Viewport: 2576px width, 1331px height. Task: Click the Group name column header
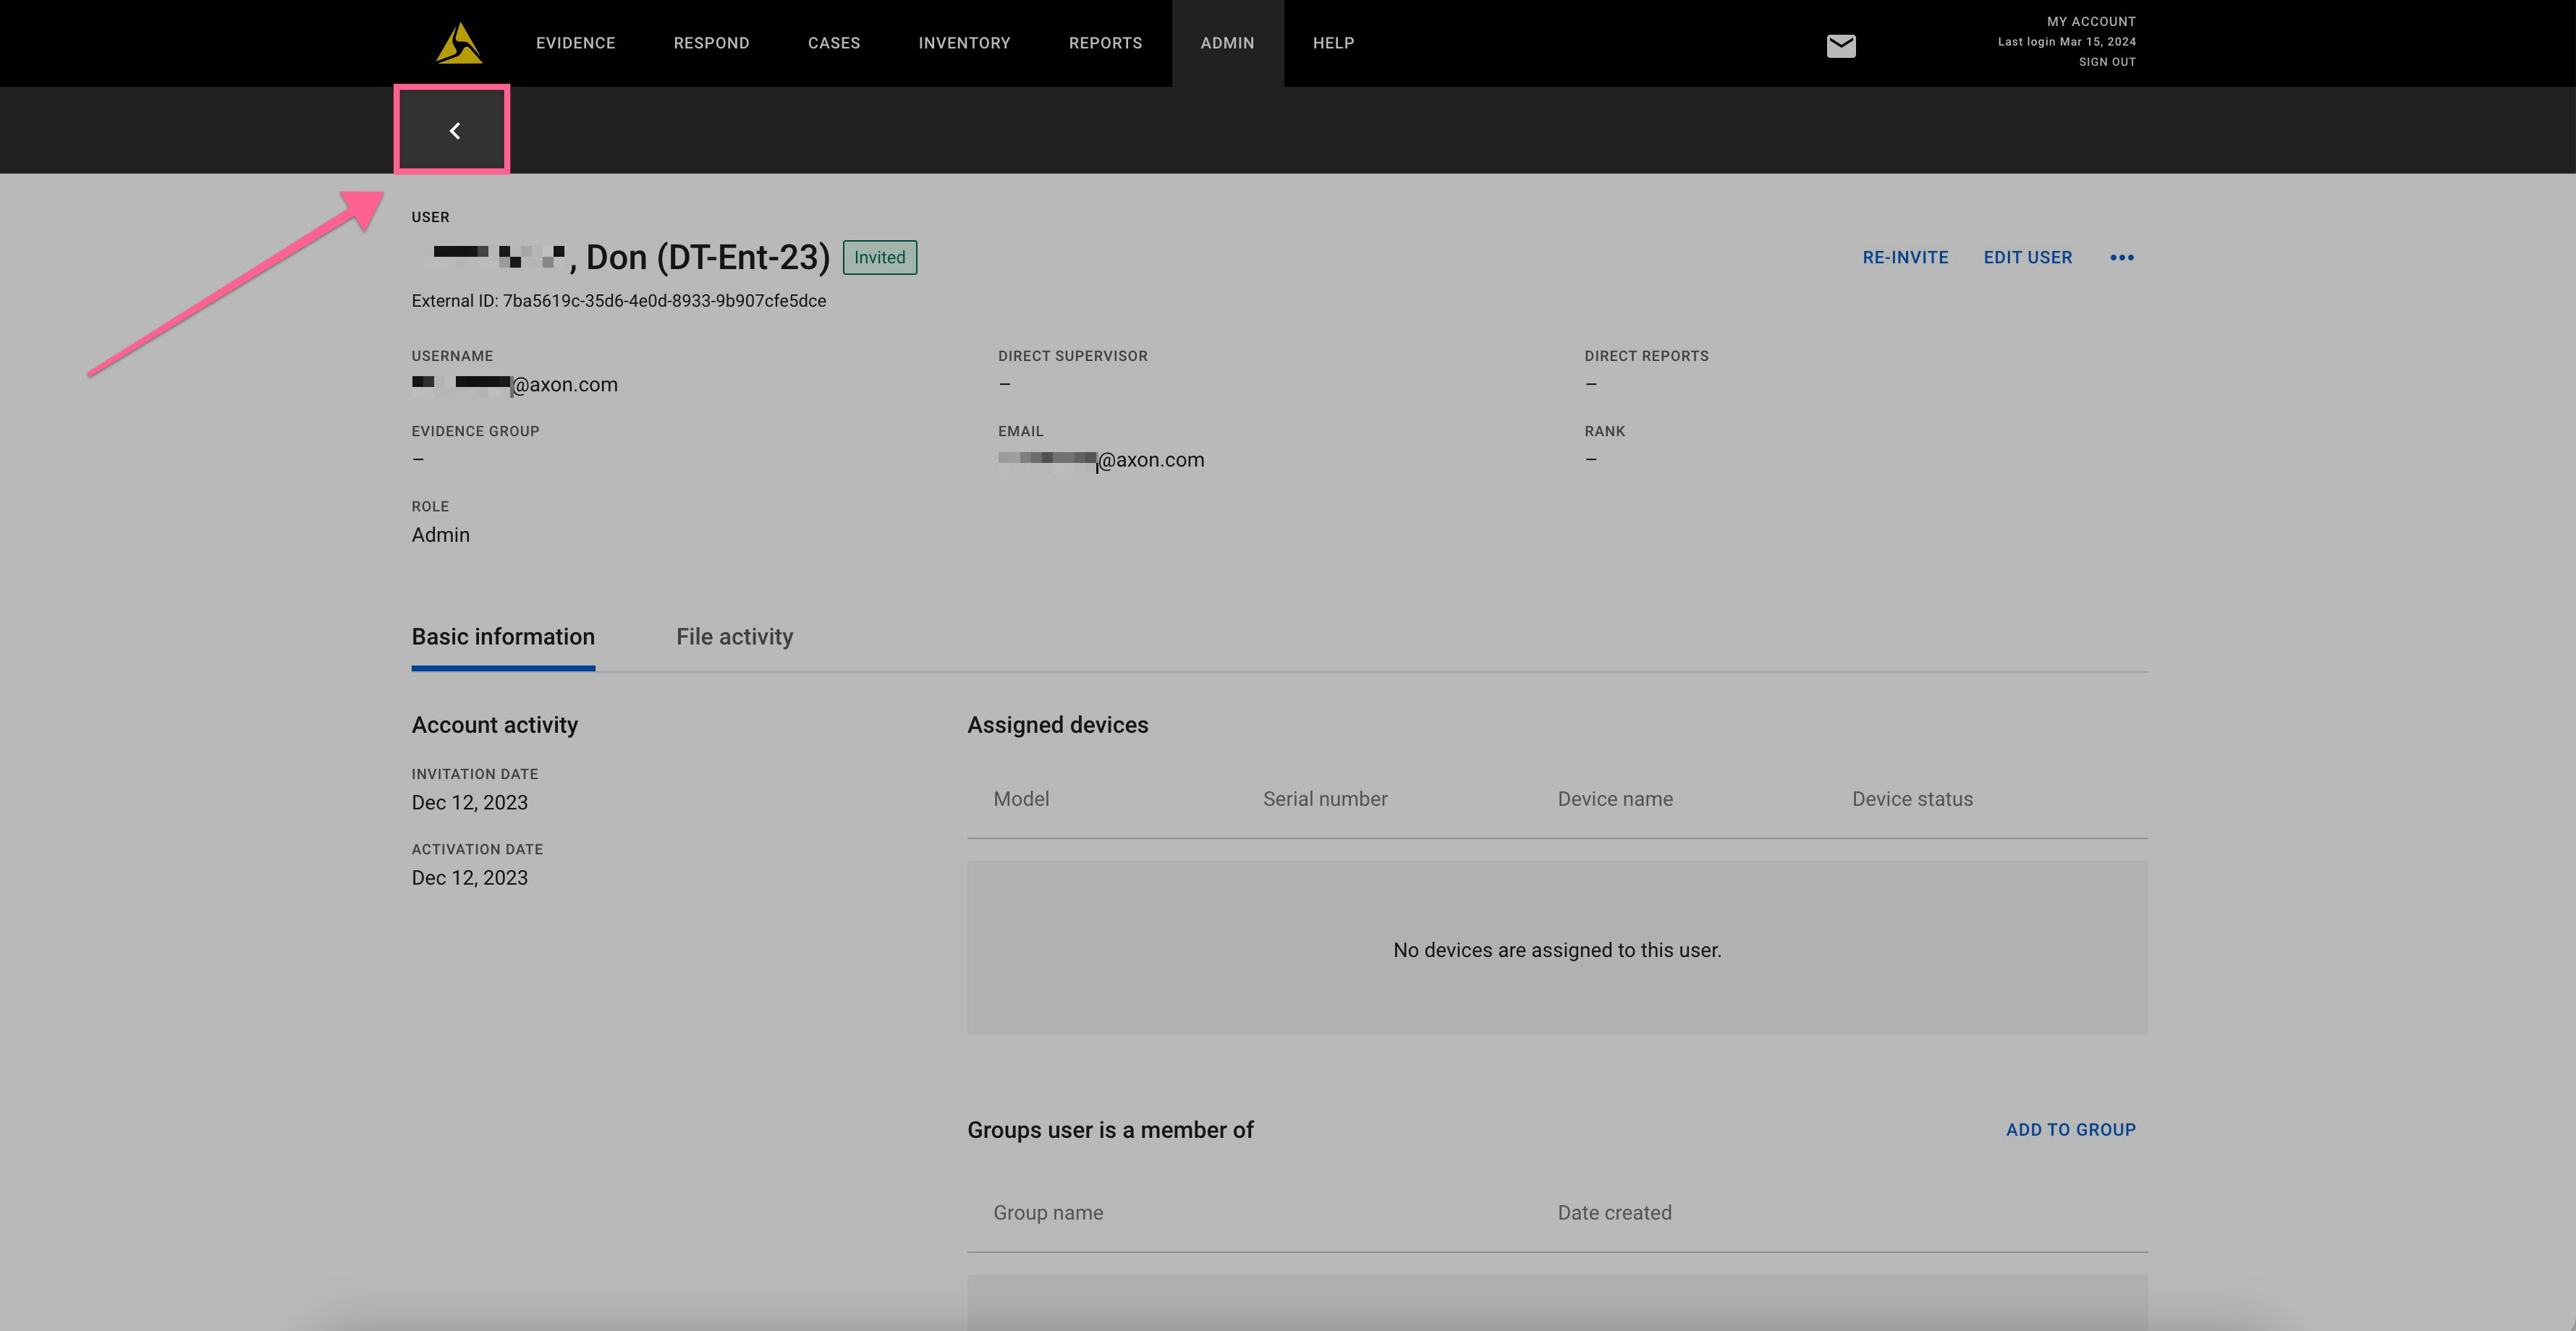tap(1048, 1213)
